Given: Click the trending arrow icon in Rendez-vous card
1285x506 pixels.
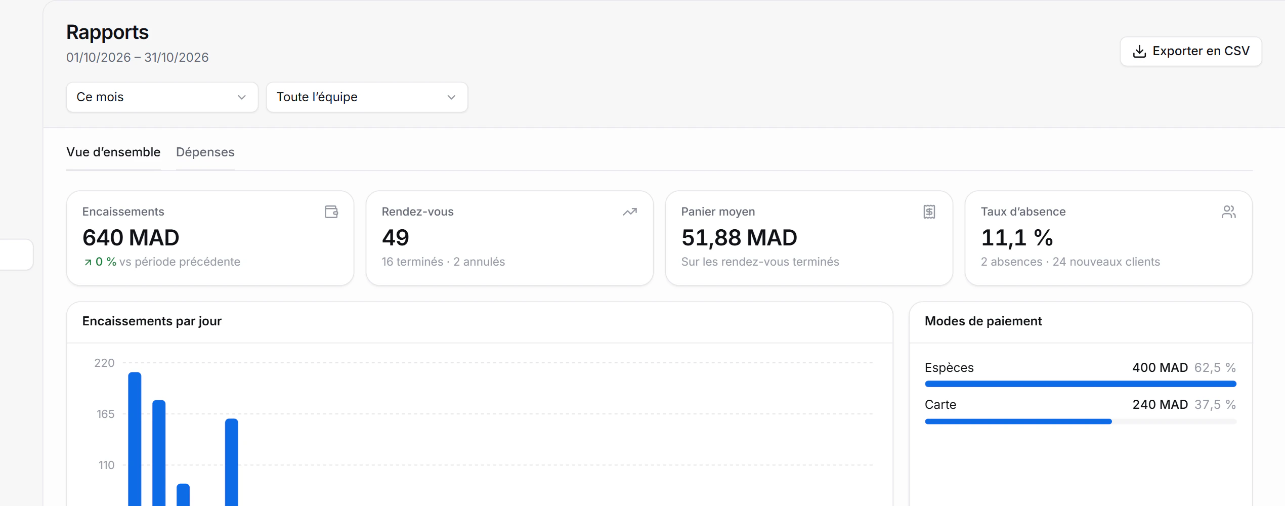Looking at the screenshot, I should click(x=630, y=212).
